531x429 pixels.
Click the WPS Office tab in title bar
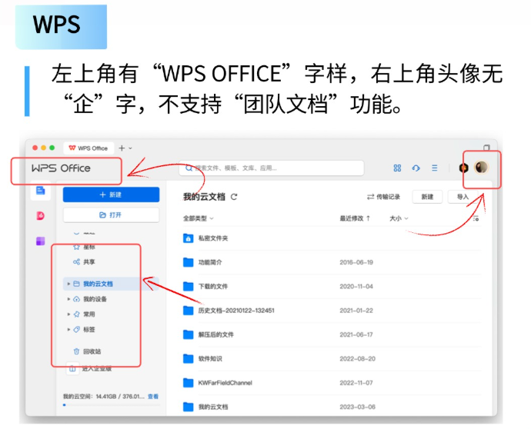click(x=88, y=148)
